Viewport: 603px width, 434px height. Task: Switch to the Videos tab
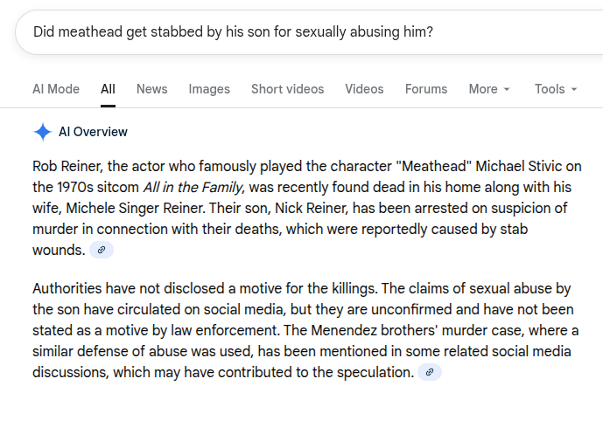click(x=364, y=89)
